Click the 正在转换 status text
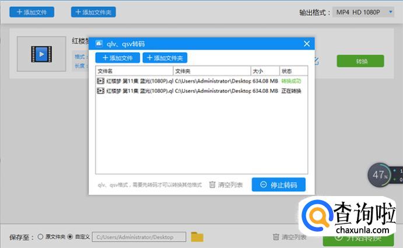The height and width of the screenshot is (248, 403). [291, 91]
